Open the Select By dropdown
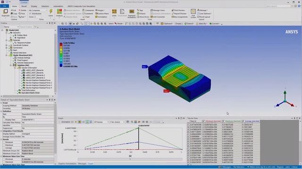Image resolution: width=302 pixels, height=169 pixels. 201,23
